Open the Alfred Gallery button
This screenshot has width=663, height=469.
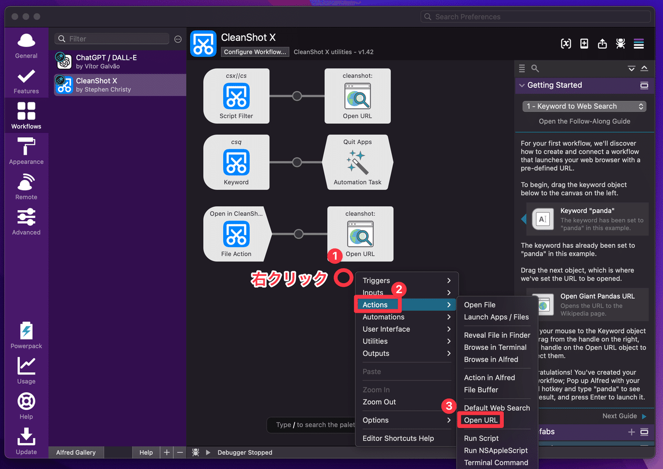(76, 452)
